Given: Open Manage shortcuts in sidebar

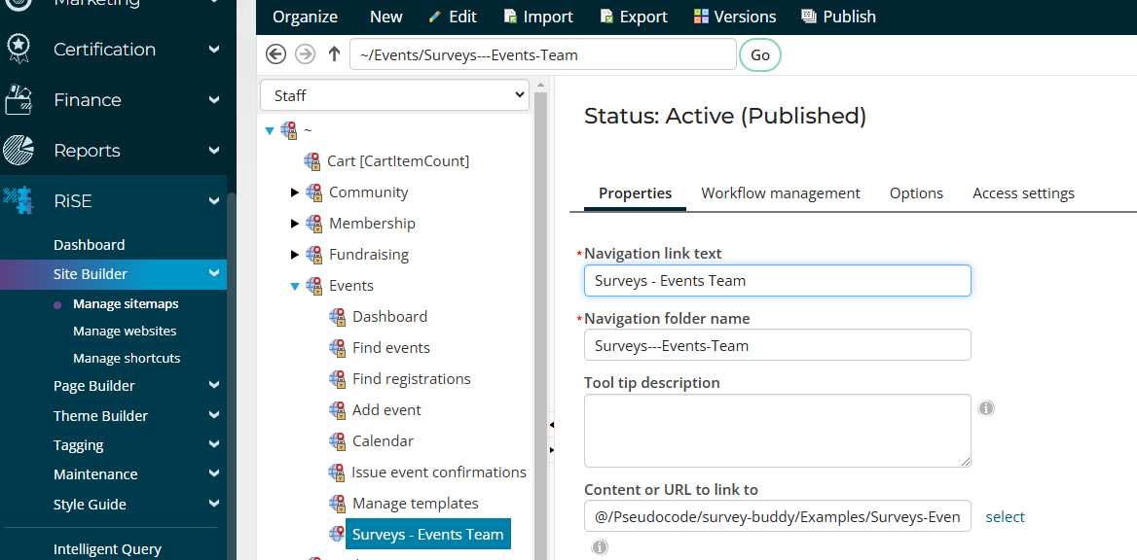Looking at the screenshot, I should (x=127, y=358).
